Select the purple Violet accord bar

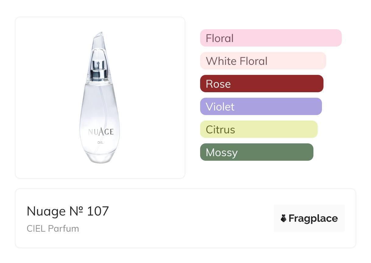click(x=261, y=107)
